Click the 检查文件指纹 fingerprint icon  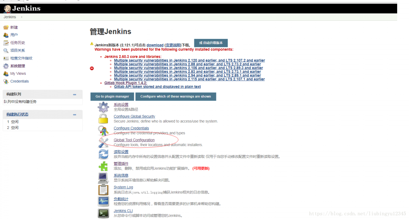coord(6,58)
